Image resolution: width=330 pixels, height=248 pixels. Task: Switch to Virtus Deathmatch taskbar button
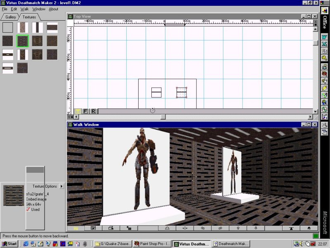coord(191,244)
